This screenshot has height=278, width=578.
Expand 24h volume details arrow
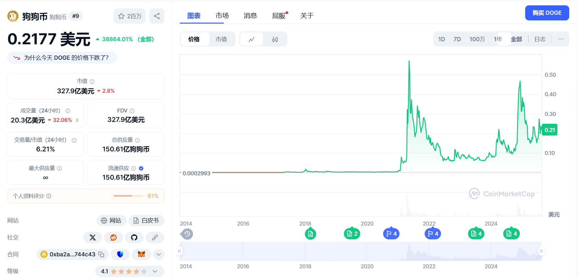pos(77,120)
